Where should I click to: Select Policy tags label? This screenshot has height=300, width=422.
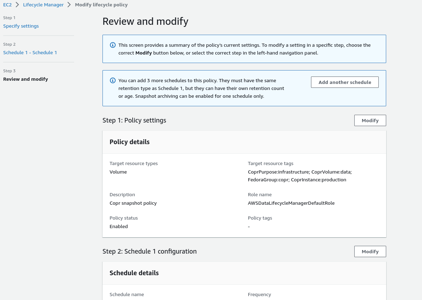[x=260, y=218]
